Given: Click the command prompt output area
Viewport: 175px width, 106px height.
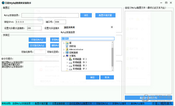Looking at the screenshot, I should pos(62,81).
